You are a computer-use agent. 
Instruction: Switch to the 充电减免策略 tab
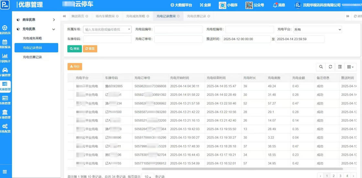136,17
